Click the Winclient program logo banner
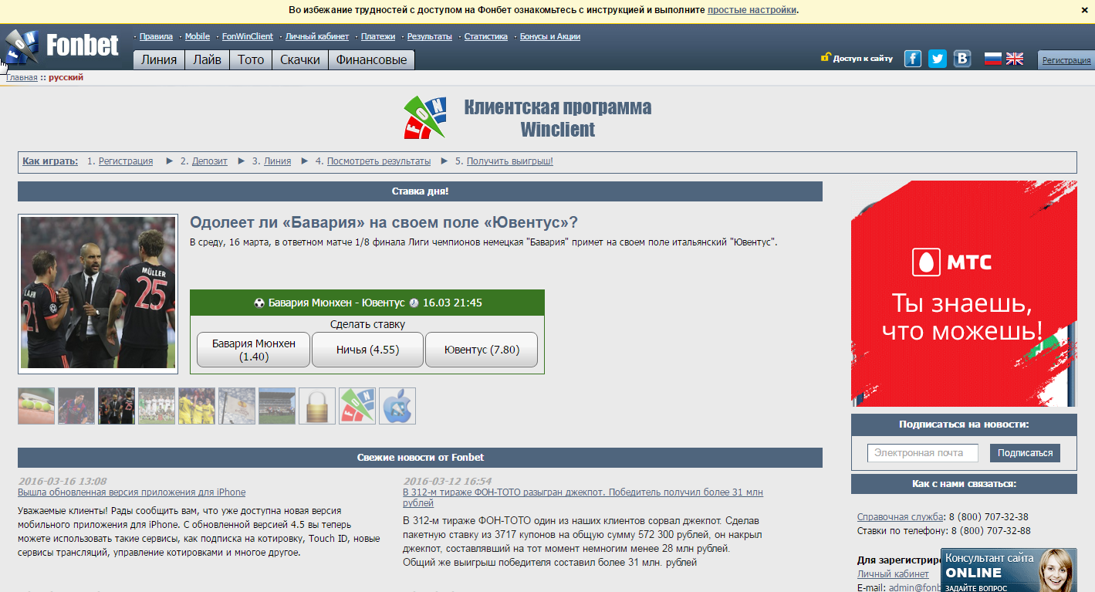 tap(528, 117)
